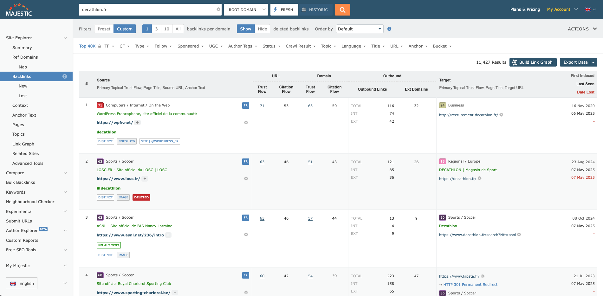This screenshot has height=296, width=603.
Task: Select the UK flag language icon in header
Action: [x=587, y=10]
